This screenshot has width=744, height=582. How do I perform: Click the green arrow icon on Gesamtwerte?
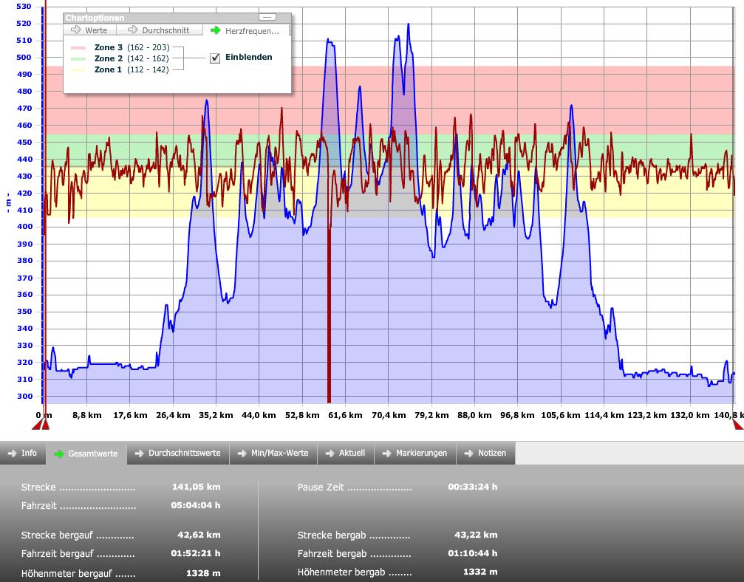pos(59,454)
